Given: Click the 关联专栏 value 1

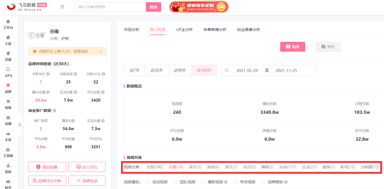Looking at the screenshot, I should tap(41, 82).
